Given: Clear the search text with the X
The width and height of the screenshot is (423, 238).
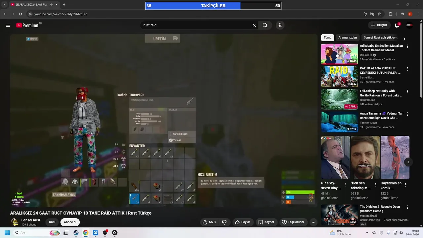Looking at the screenshot, I should (x=254, y=25).
